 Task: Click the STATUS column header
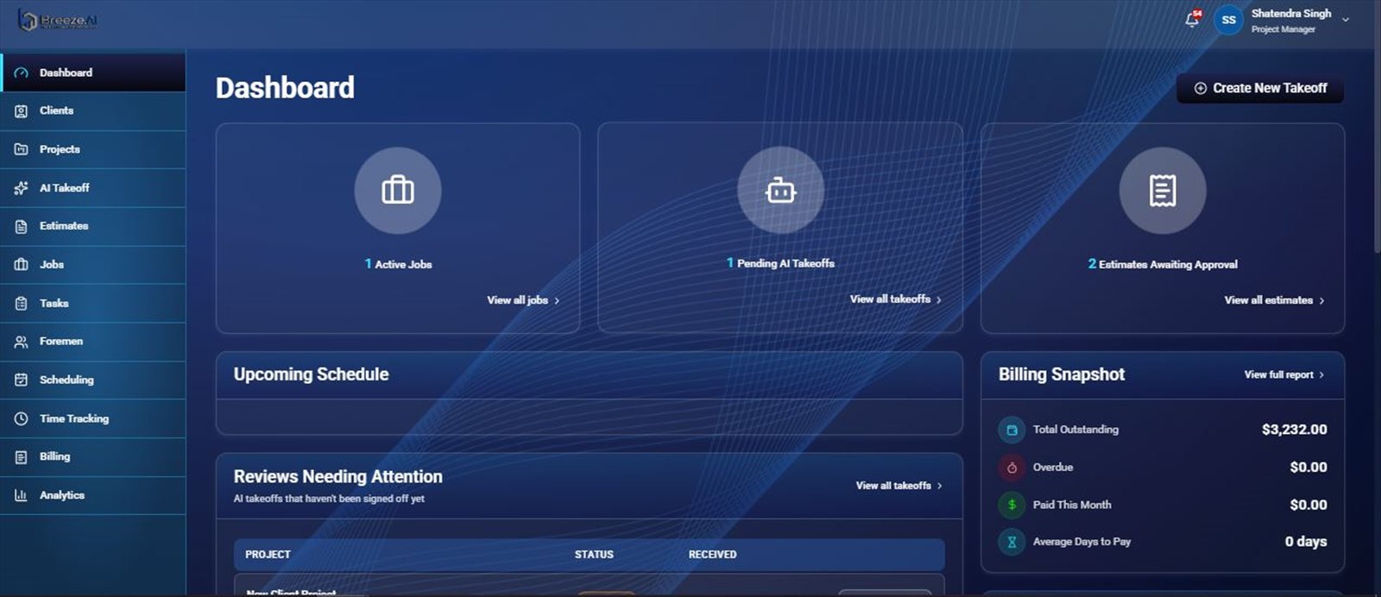click(x=594, y=555)
